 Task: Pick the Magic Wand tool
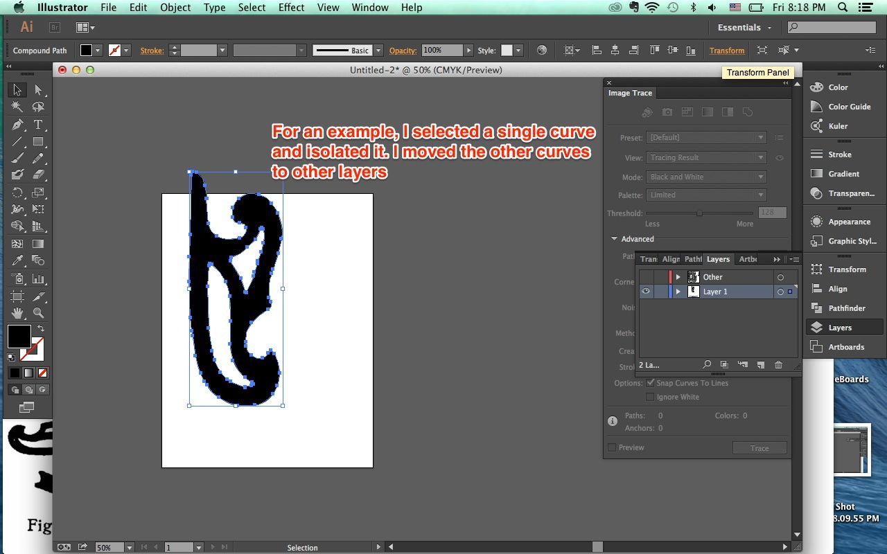point(17,107)
